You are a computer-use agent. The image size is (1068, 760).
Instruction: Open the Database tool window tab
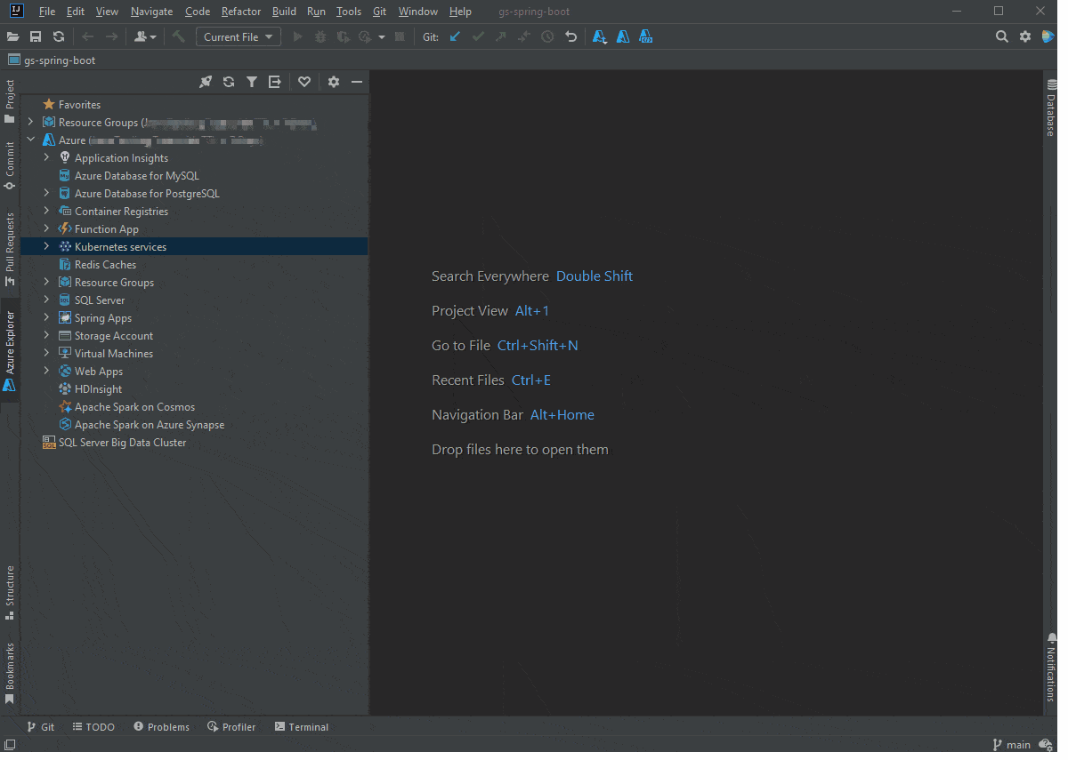tap(1051, 108)
